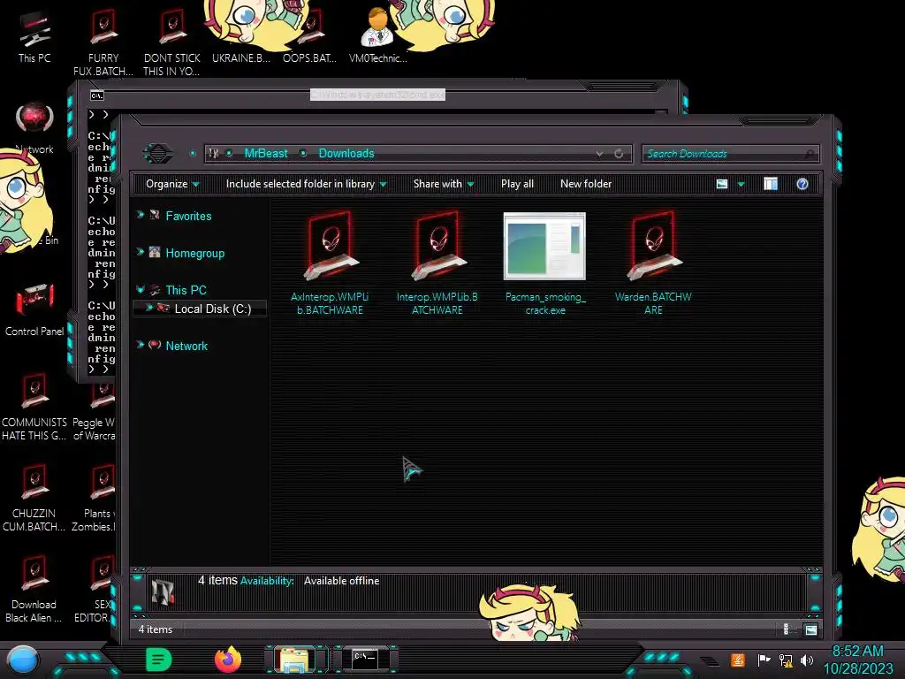Open the green notes app in taskbar
Image resolution: width=905 pixels, height=679 pixels.
159,660
